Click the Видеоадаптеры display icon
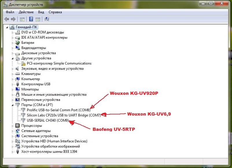This screenshot has width=232, height=168. pos(18,48)
